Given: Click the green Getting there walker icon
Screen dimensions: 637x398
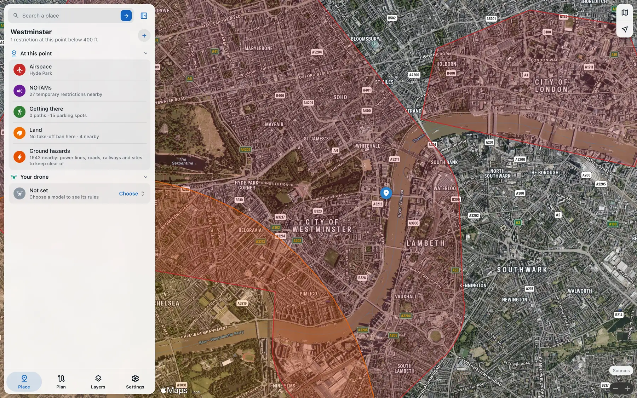Looking at the screenshot, I should click(x=19, y=112).
